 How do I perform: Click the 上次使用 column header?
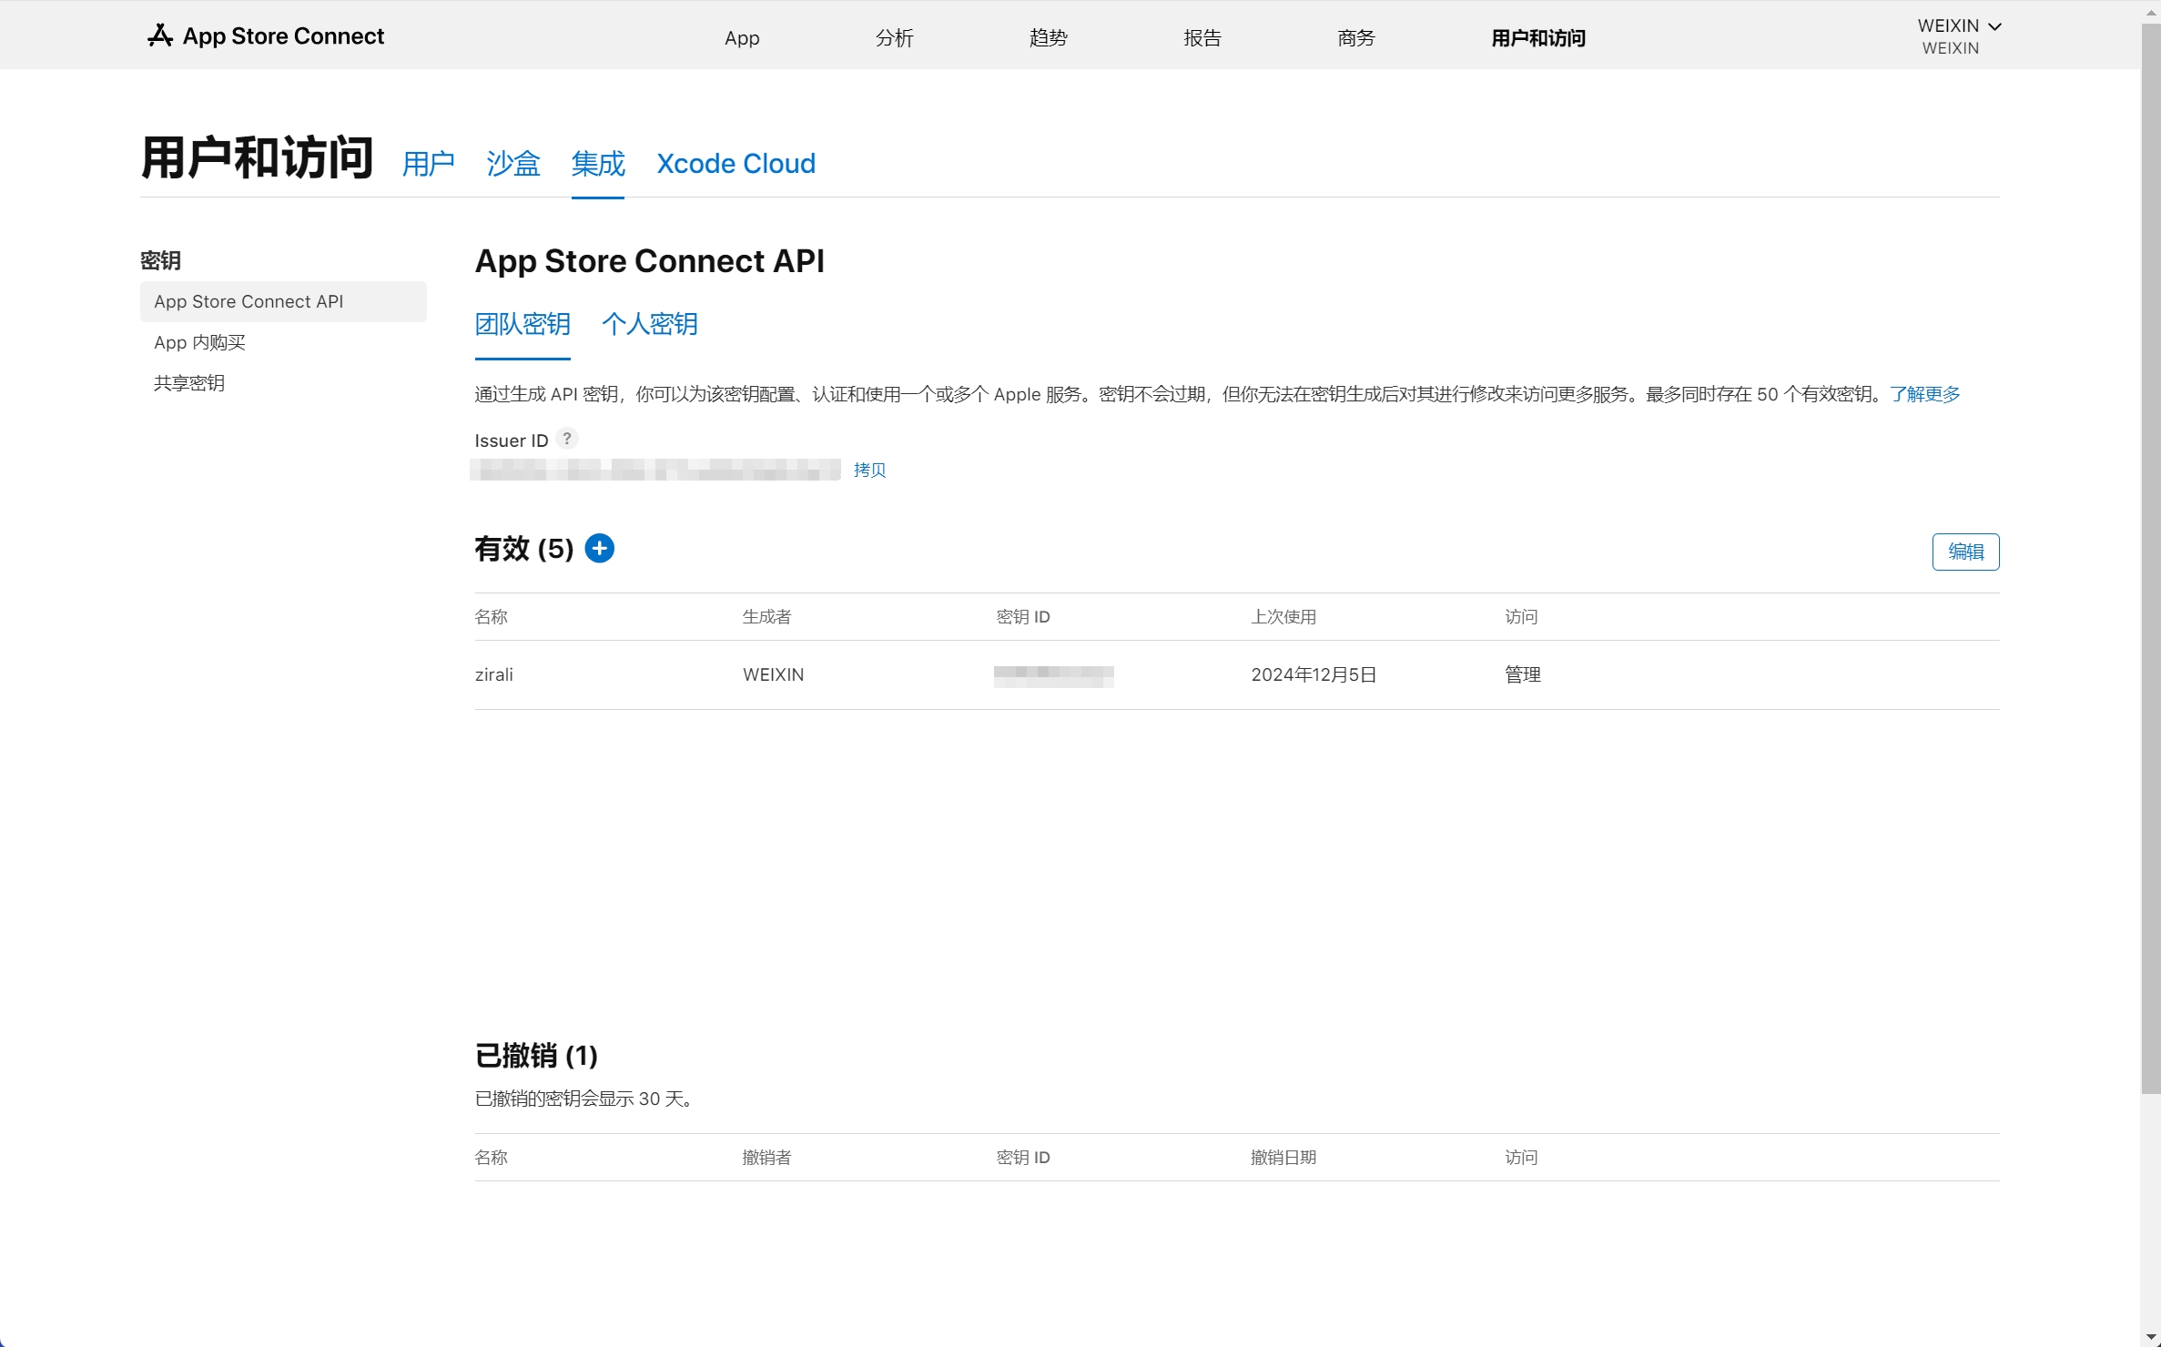(x=1283, y=617)
